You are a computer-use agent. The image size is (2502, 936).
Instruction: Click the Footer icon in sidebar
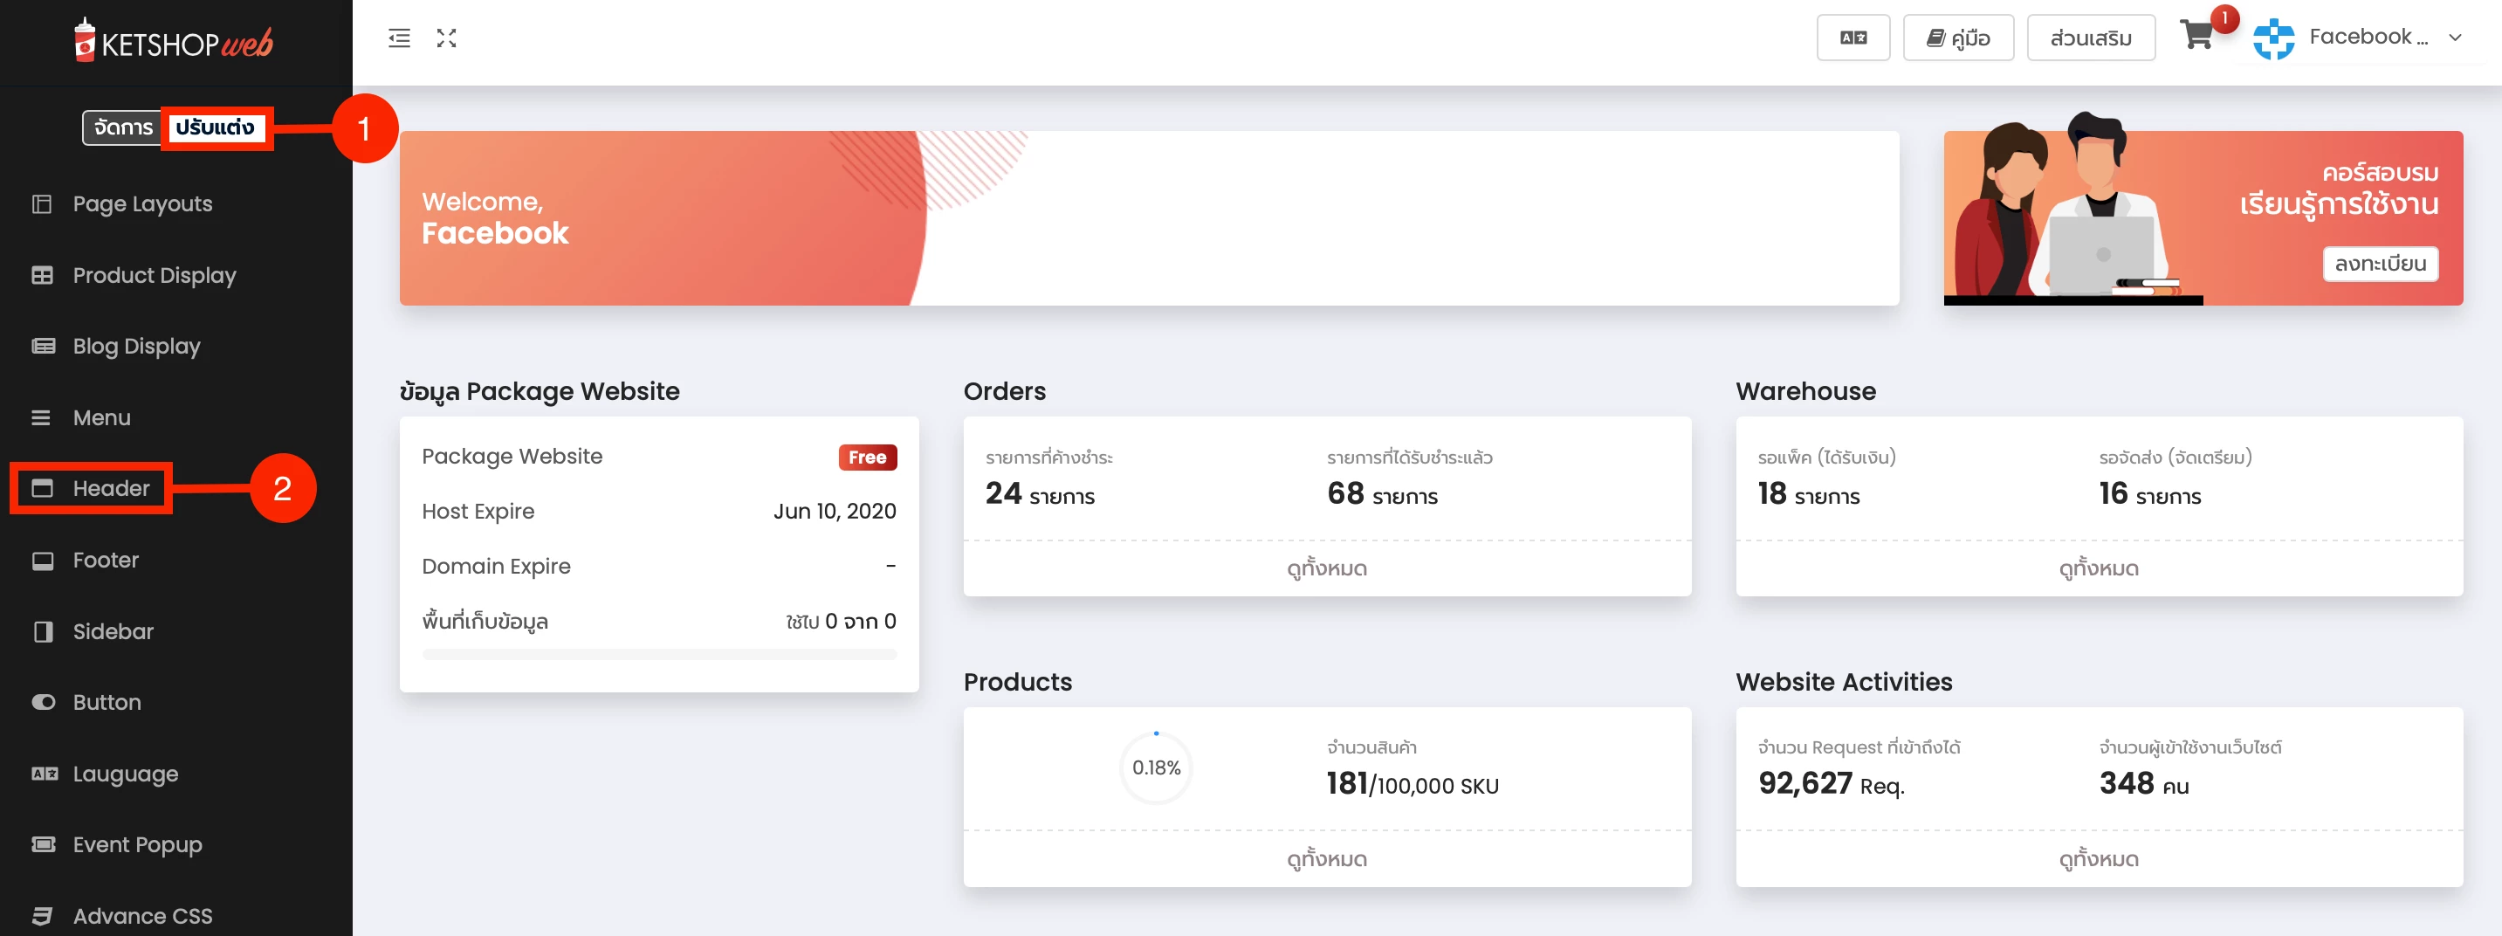point(42,561)
